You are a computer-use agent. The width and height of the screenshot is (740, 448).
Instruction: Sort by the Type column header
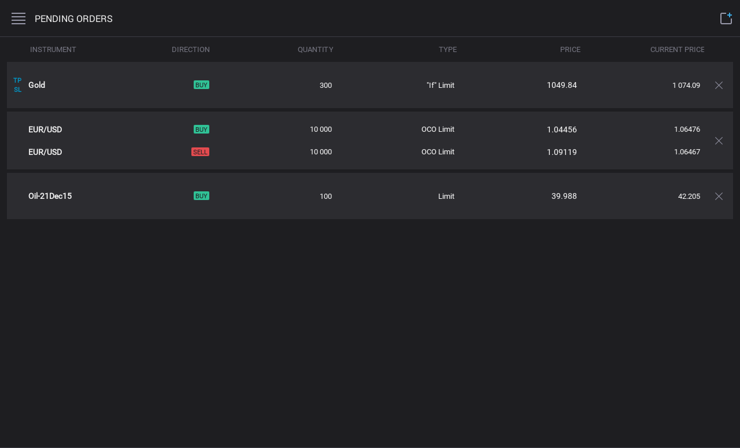(447, 50)
